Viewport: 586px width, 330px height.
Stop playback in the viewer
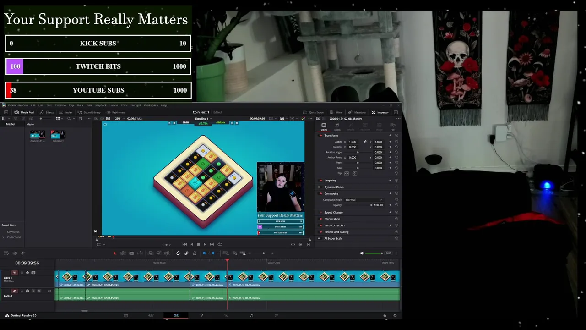pos(198,244)
